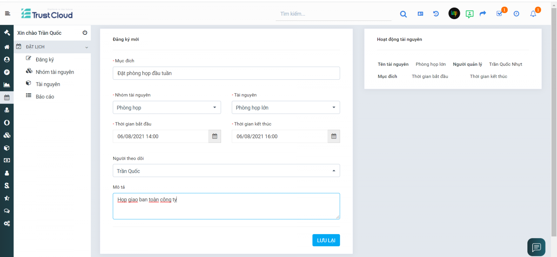Open the chat widget icon
557x257 pixels.
(536, 247)
